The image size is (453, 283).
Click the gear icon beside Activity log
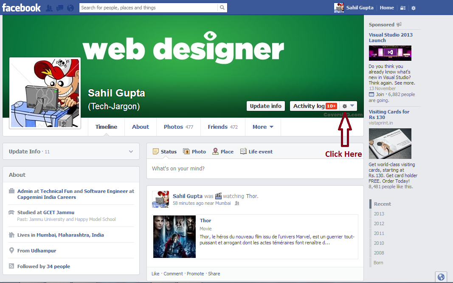345,106
